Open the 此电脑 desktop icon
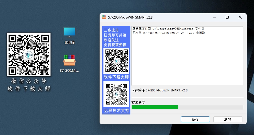The image size is (254, 135). pyautogui.click(x=69, y=35)
